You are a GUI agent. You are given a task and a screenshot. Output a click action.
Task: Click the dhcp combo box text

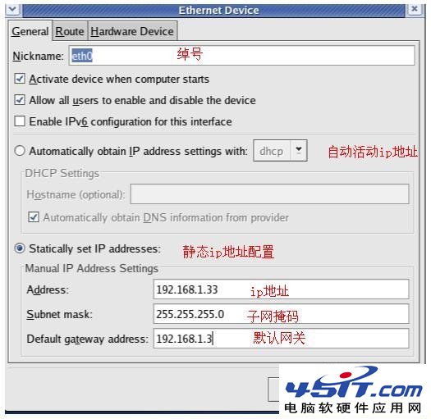pos(272,151)
